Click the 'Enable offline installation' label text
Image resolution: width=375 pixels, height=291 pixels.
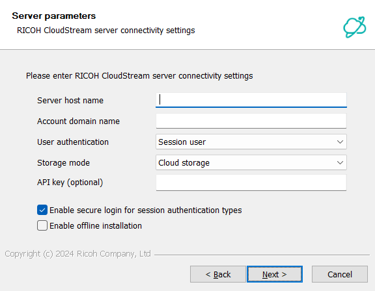pyautogui.click(x=96, y=225)
